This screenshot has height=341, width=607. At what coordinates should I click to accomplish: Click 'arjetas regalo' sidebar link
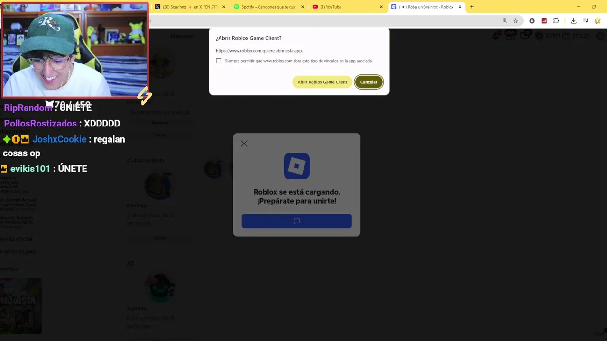click(18, 251)
